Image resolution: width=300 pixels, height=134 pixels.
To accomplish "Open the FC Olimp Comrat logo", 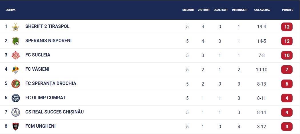I will (x=15, y=98).
